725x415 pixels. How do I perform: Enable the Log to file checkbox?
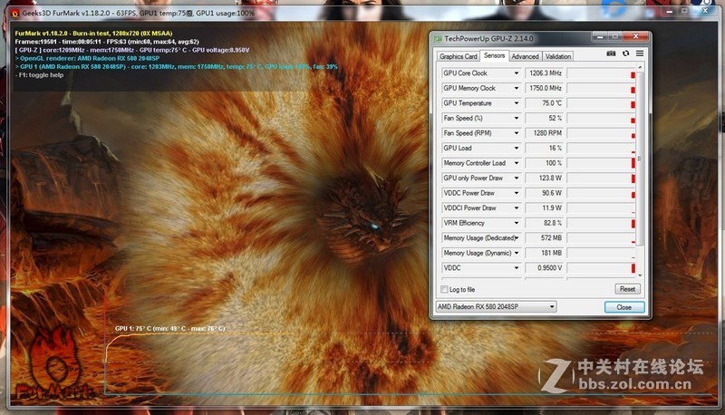pos(444,289)
